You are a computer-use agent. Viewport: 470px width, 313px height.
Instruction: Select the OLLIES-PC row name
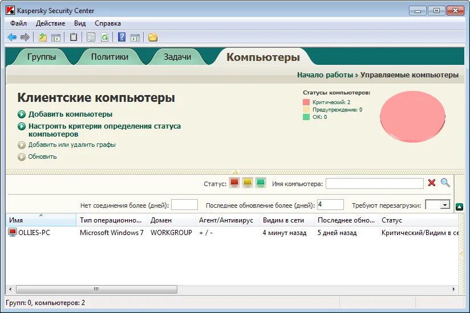[34, 233]
